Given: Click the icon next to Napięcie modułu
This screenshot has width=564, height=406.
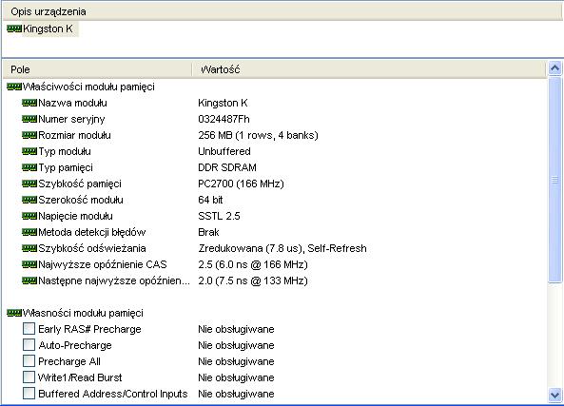Looking at the screenshot, I should coord(29,216).
